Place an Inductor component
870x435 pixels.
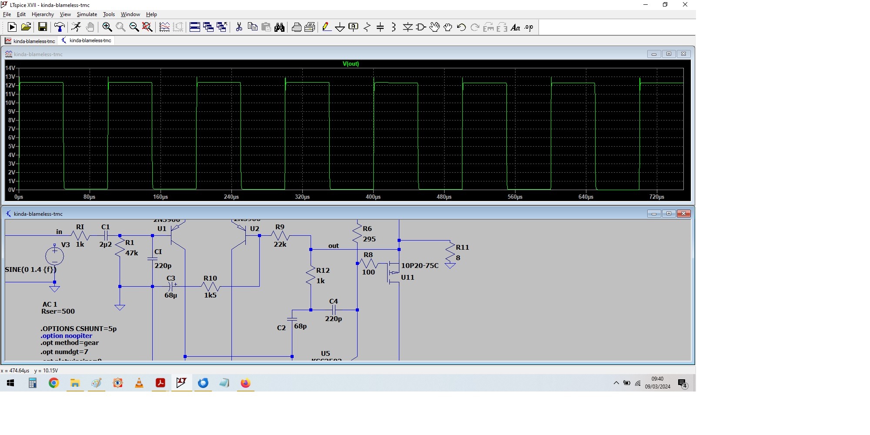tap(394, 27)
